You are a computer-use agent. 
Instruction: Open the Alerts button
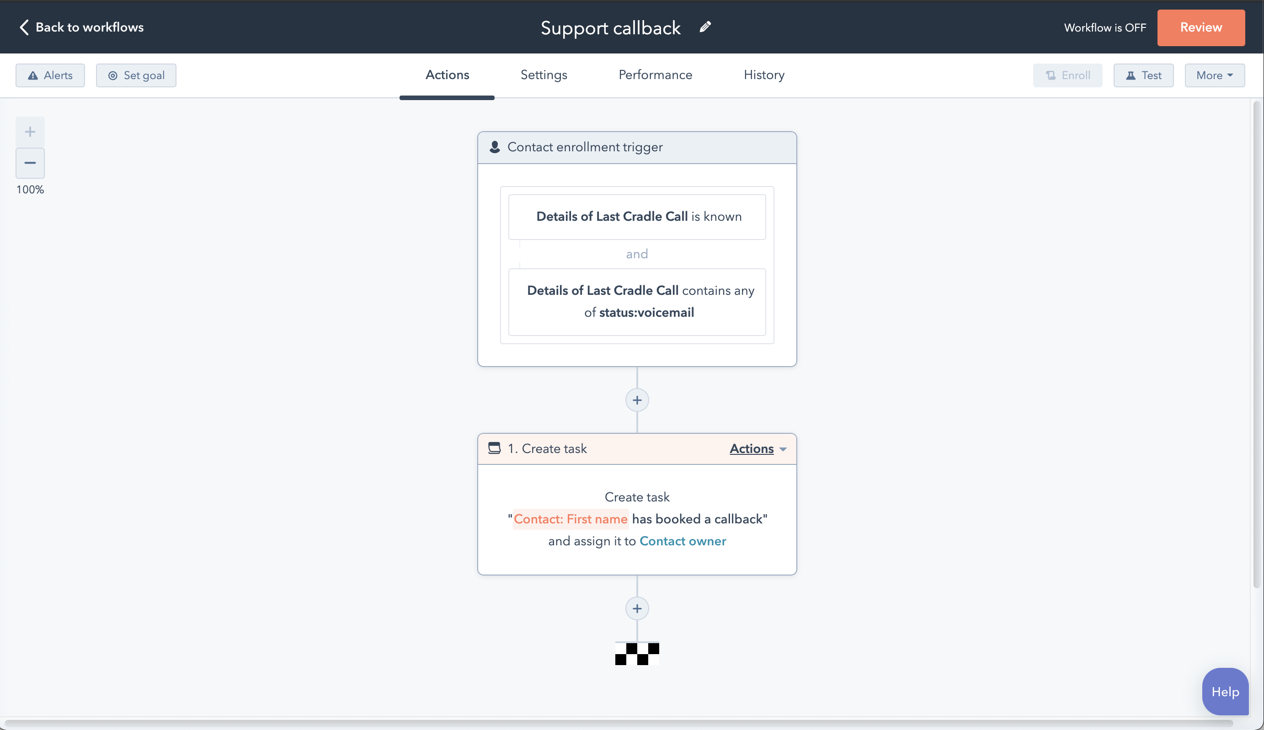point(50,75)
